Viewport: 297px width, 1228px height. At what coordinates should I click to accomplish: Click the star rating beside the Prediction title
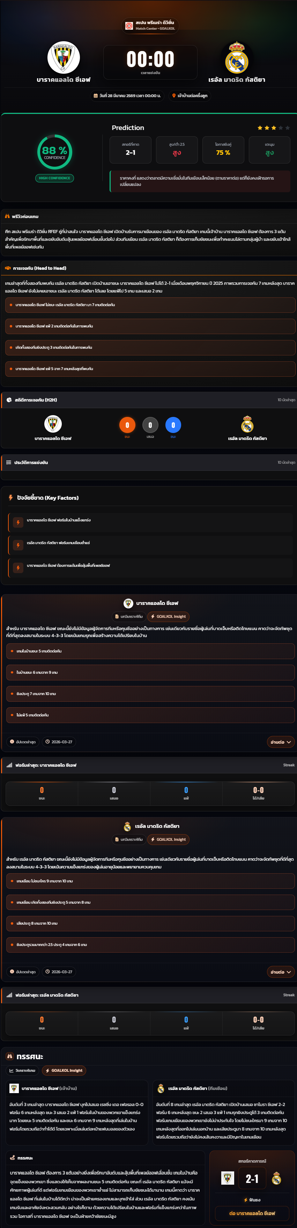[x=273, y=128]
